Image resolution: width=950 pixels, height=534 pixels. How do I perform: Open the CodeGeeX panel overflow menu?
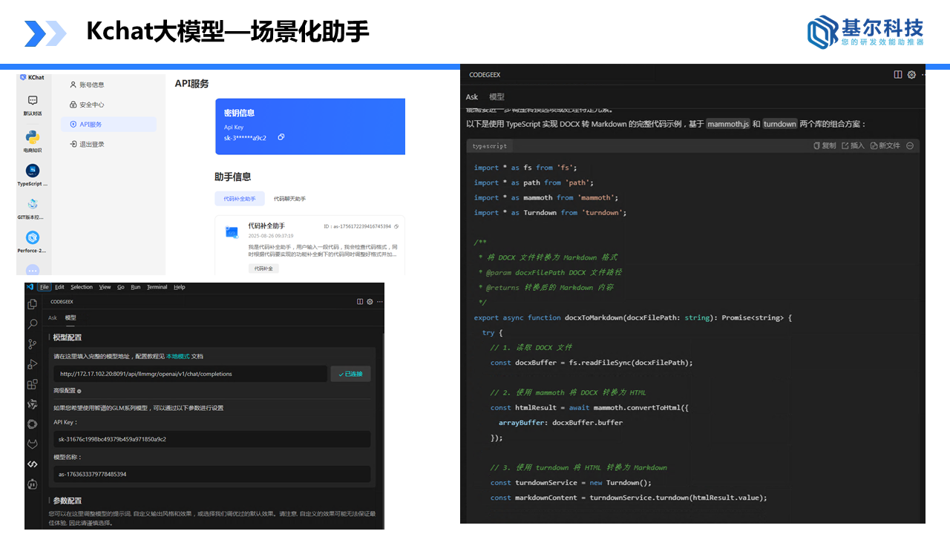click(923, 74)
